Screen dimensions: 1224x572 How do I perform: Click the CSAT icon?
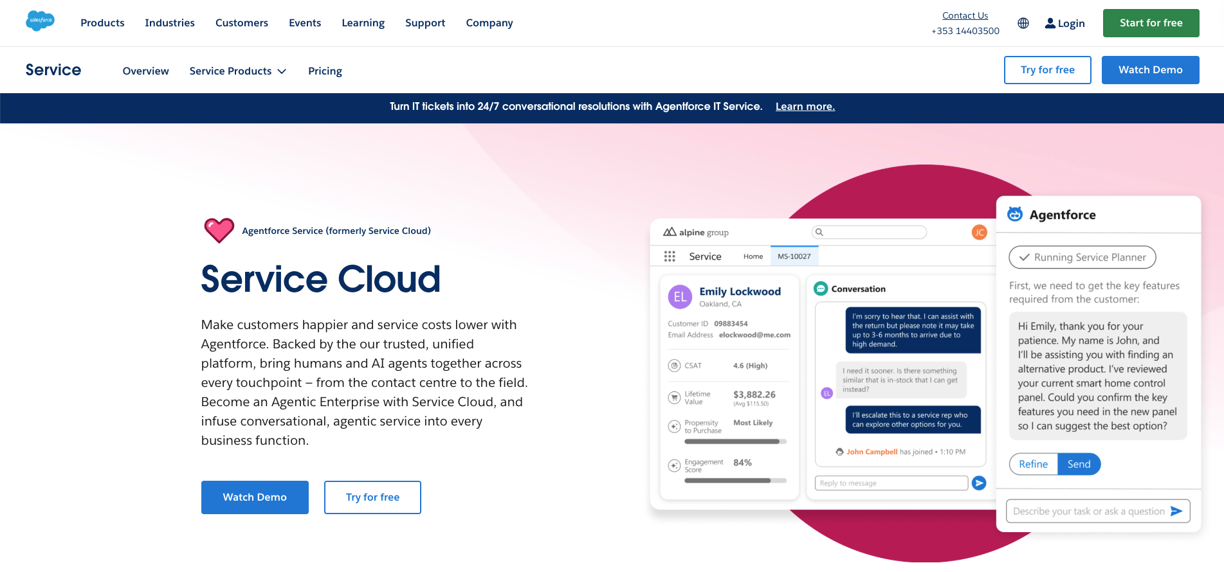[x=674, y=366]
